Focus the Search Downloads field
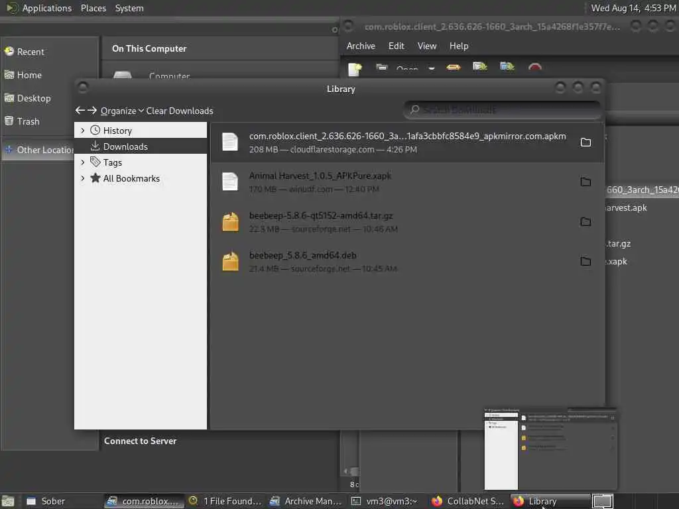679x509 pixels. pyautogui.click(x=503, y=110)
